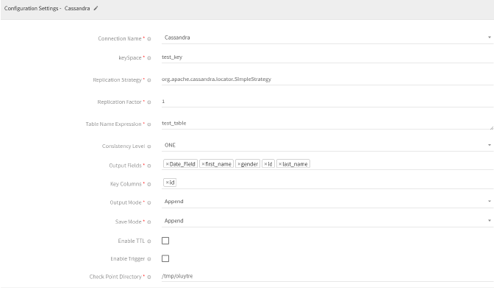Show info tooltip for Table Name Expression
This screenshot has height=290, width=494.
(x=149, y=124)
